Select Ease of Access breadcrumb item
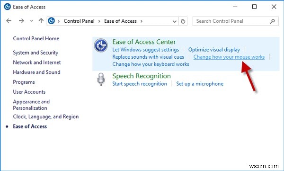This screenshot has height=171, width=284. 120,21
